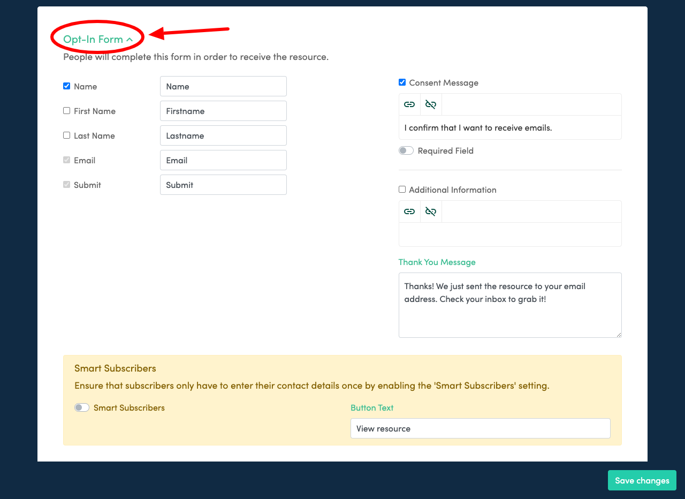Click the Firstname input field
This screenshot has width=685, height=499.
(223, 111)
